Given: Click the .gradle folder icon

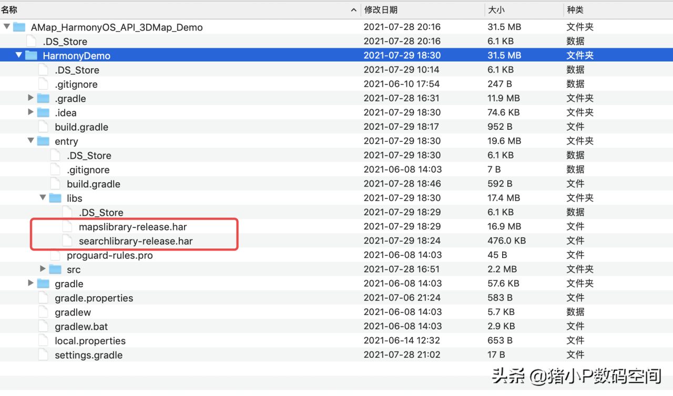Looking at the screenshot, I should pos(43,98).
